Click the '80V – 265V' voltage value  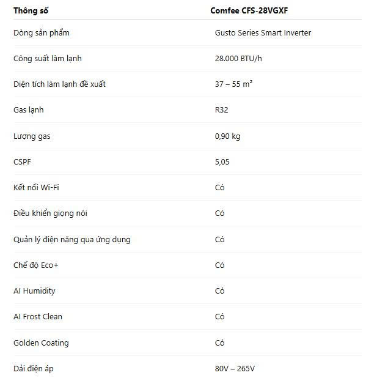click(235, 369)
